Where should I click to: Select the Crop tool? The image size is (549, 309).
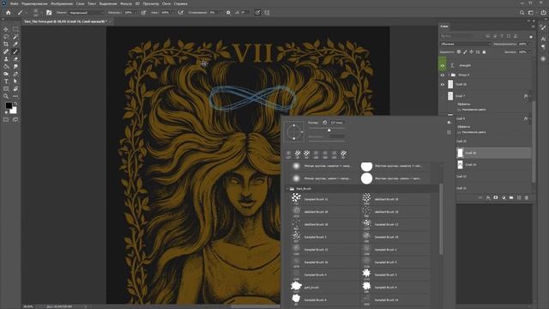pos(6,44)
